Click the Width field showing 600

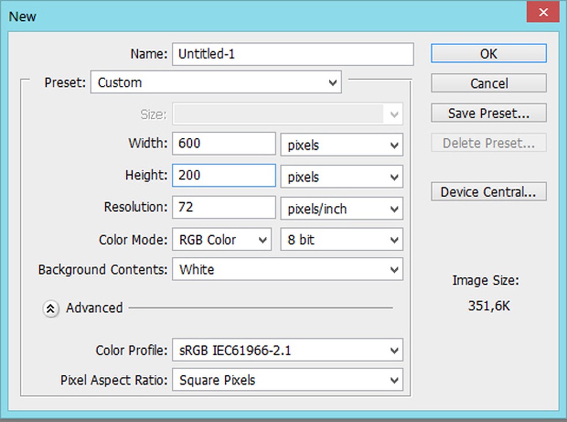(224, 144)
